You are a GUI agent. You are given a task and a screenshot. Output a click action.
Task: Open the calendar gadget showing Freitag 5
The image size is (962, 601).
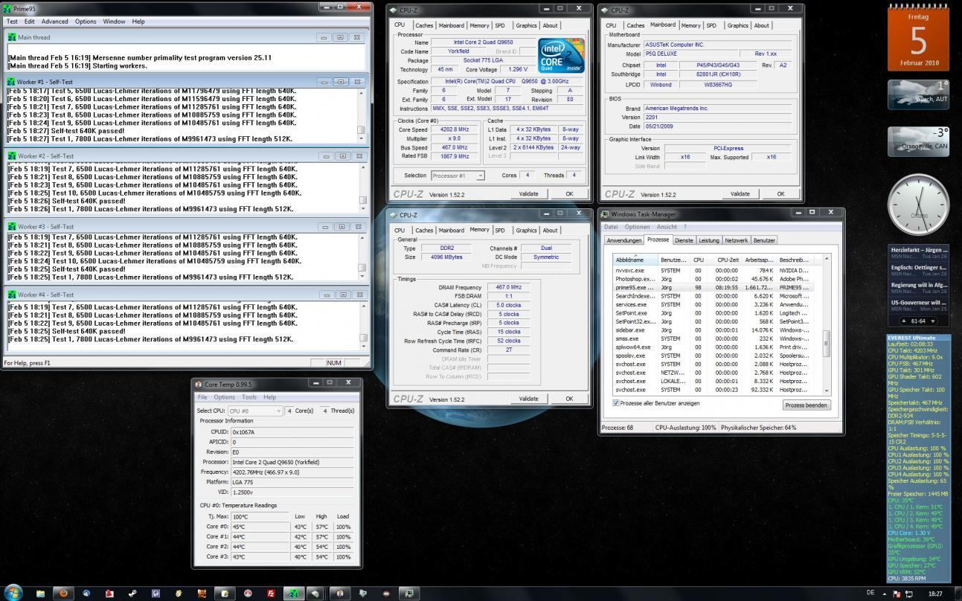point(918,37)
